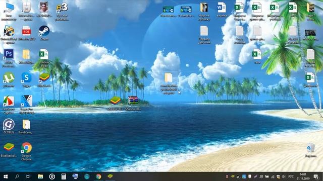This screenshot has height=181, width=323.
Task: Select the Word document desktop icon
Action: coord(222,8)
